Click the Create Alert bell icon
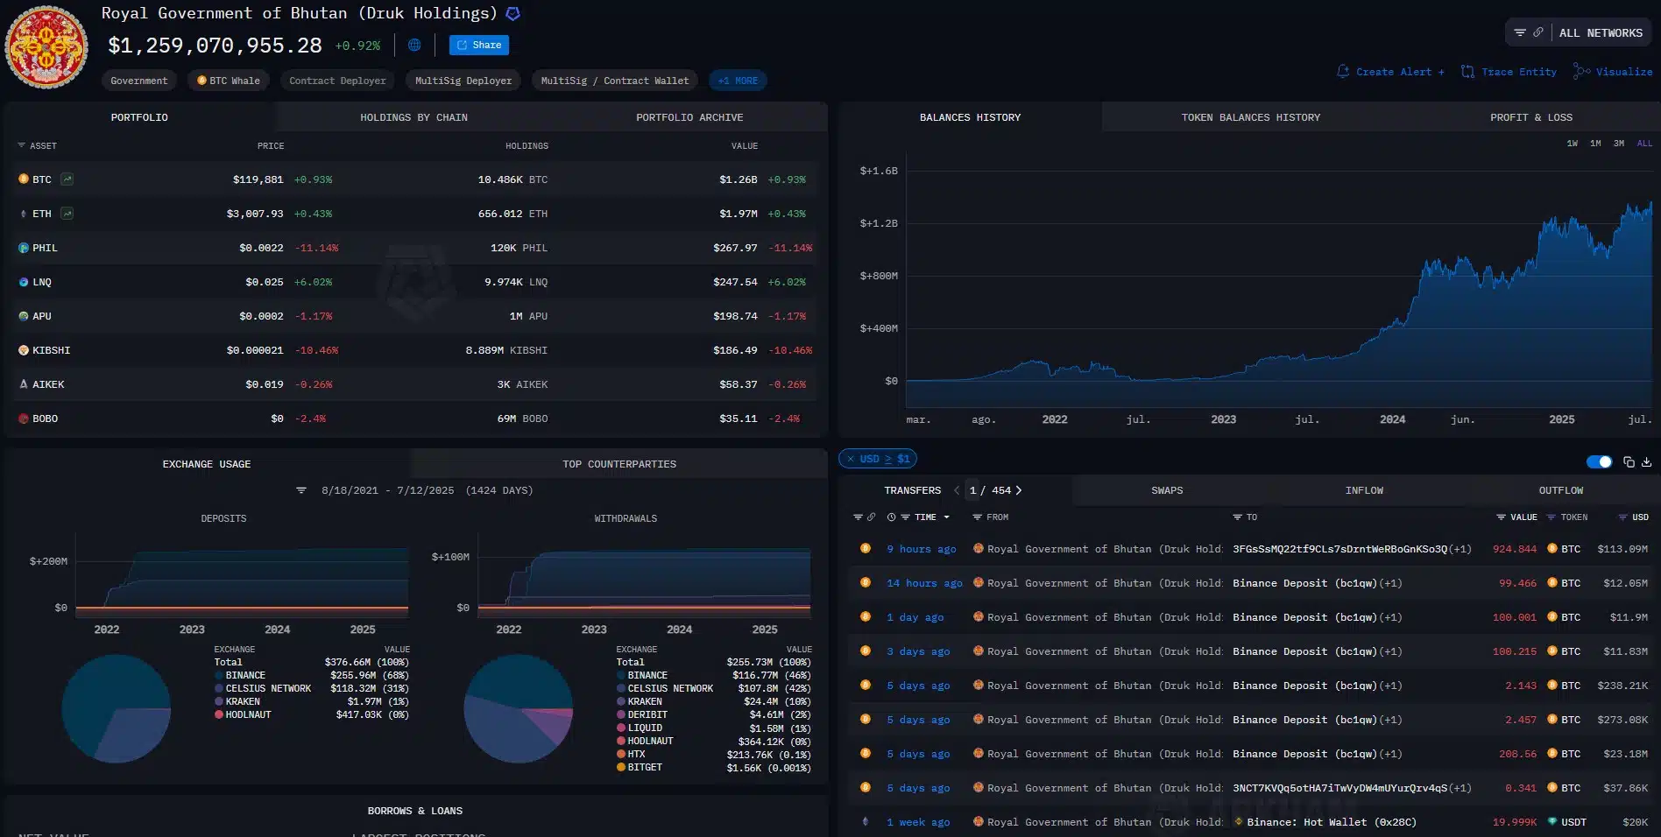1661x837 pixels. click(1343, 72)
